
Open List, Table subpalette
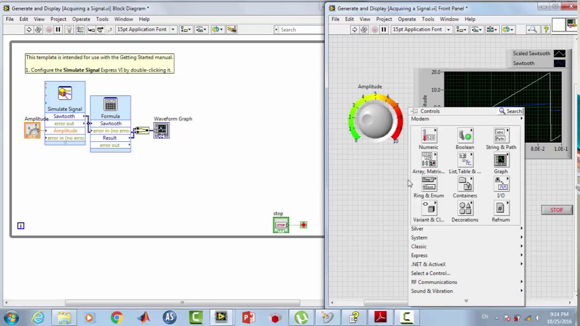[x=464, y=163]
